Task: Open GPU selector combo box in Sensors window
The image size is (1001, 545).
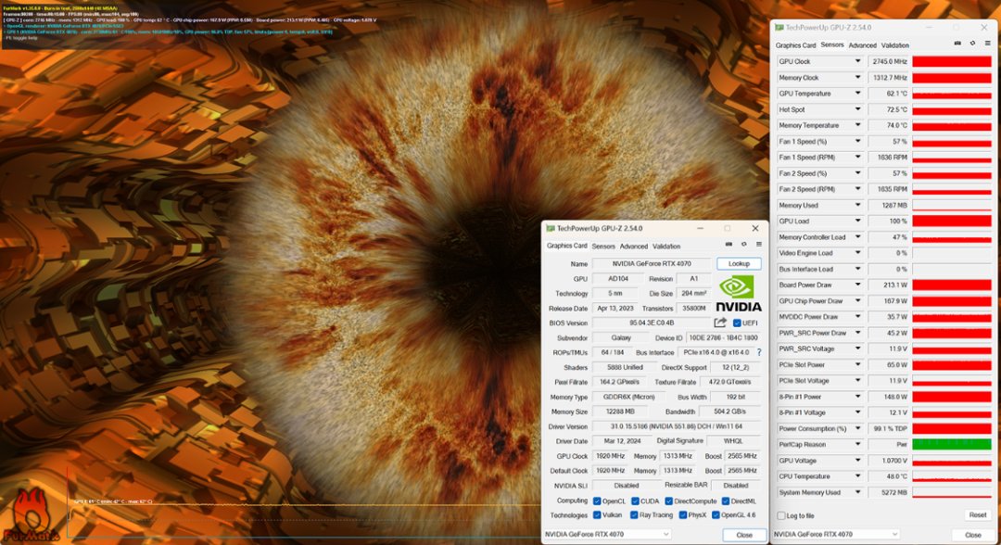Action: tap(836, 534)
